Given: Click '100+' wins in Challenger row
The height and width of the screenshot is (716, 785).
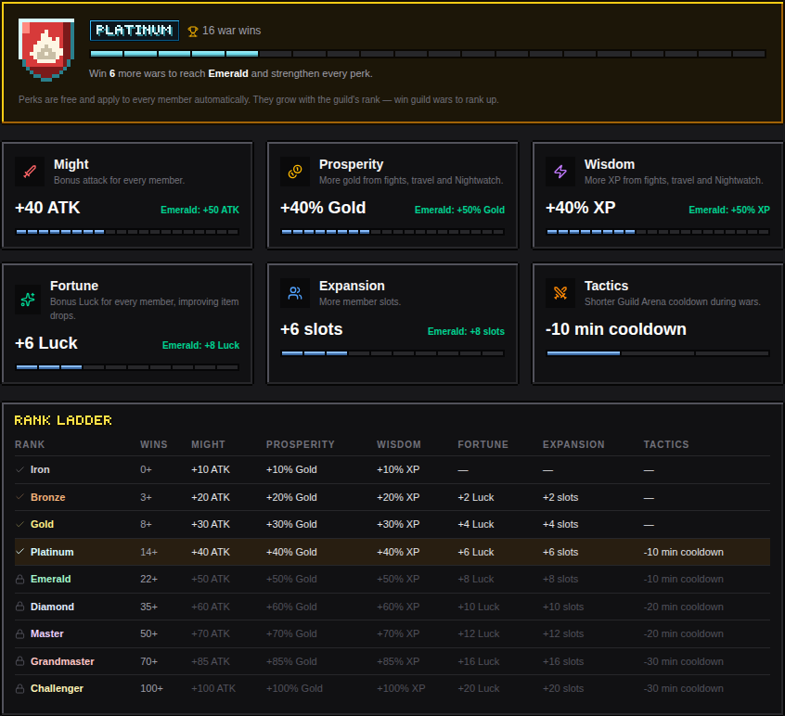Looking at the screenshot, I should coord(151,688).
